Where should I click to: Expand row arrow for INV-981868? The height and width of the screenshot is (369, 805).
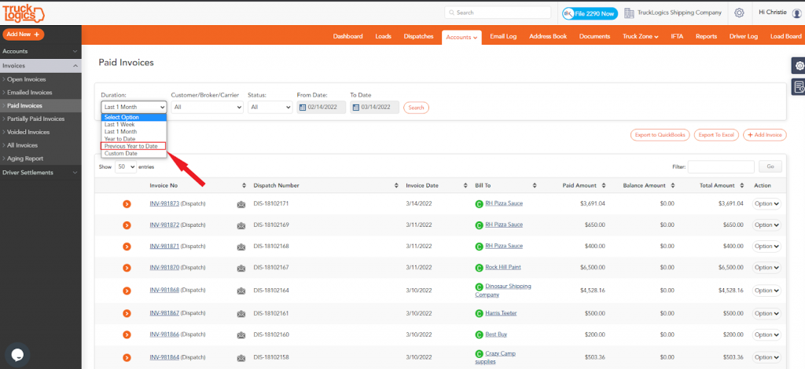[127, 290]
